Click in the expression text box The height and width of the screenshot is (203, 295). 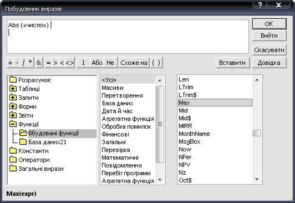pos(128,37)
